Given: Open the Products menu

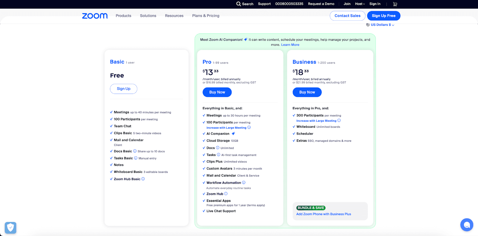Looking at the screenshot, I should click(123, 16).
